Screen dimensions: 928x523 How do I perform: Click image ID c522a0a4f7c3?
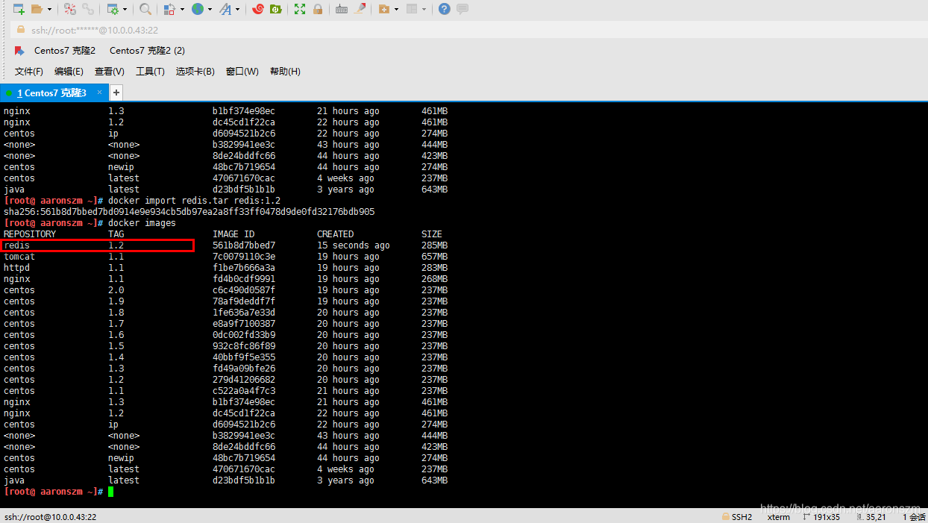pos(244,391)
